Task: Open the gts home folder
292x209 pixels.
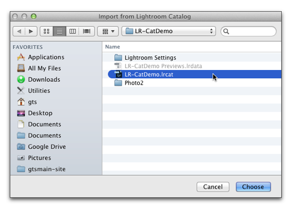Action: click(32, 102)
